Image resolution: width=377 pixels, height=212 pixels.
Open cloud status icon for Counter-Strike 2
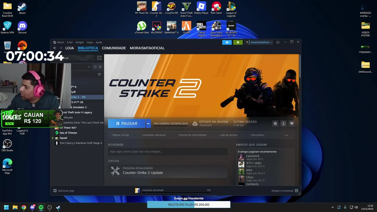(x=195, y=124)
